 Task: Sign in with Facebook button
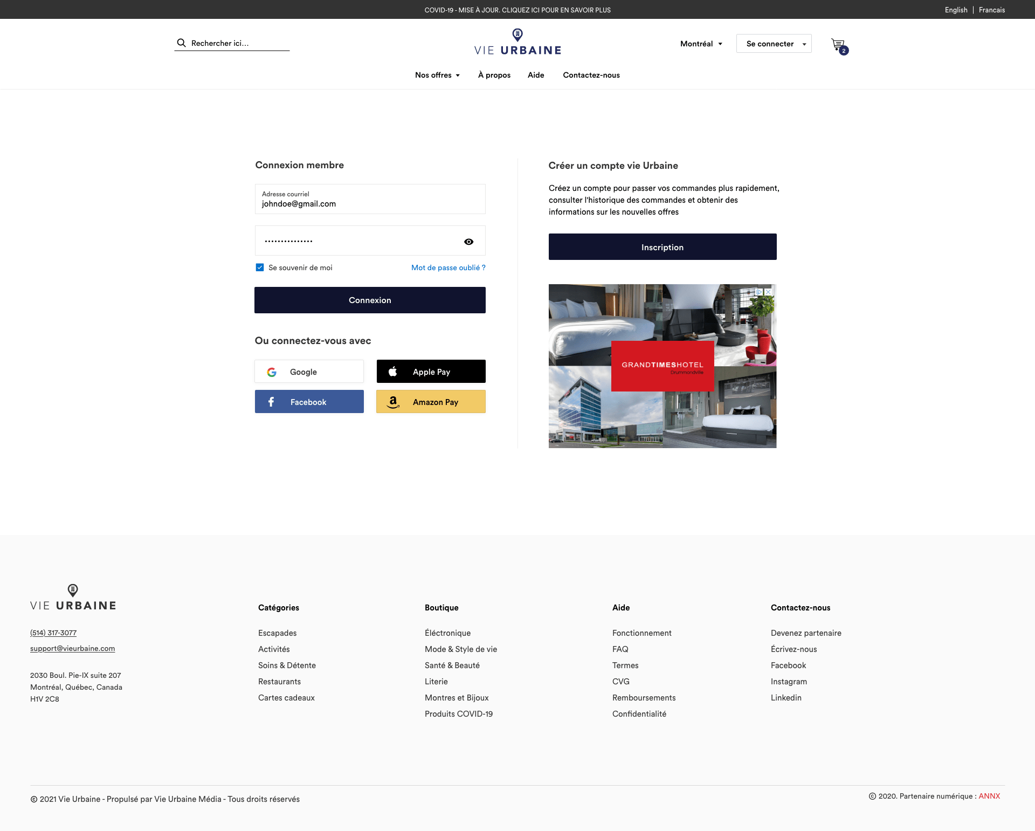pyautogui.click(x=309, y=402)
